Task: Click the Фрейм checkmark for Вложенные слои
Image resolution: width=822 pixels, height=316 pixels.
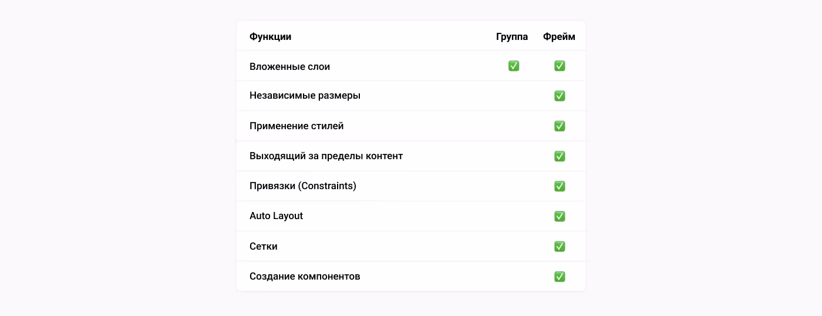Action: pos(560,66)
